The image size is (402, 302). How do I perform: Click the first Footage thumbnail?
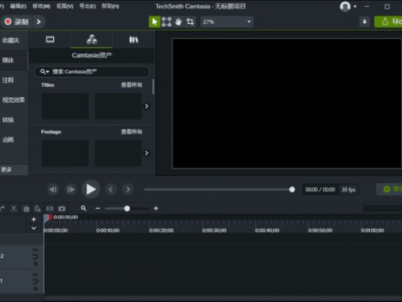click(66, 153)
